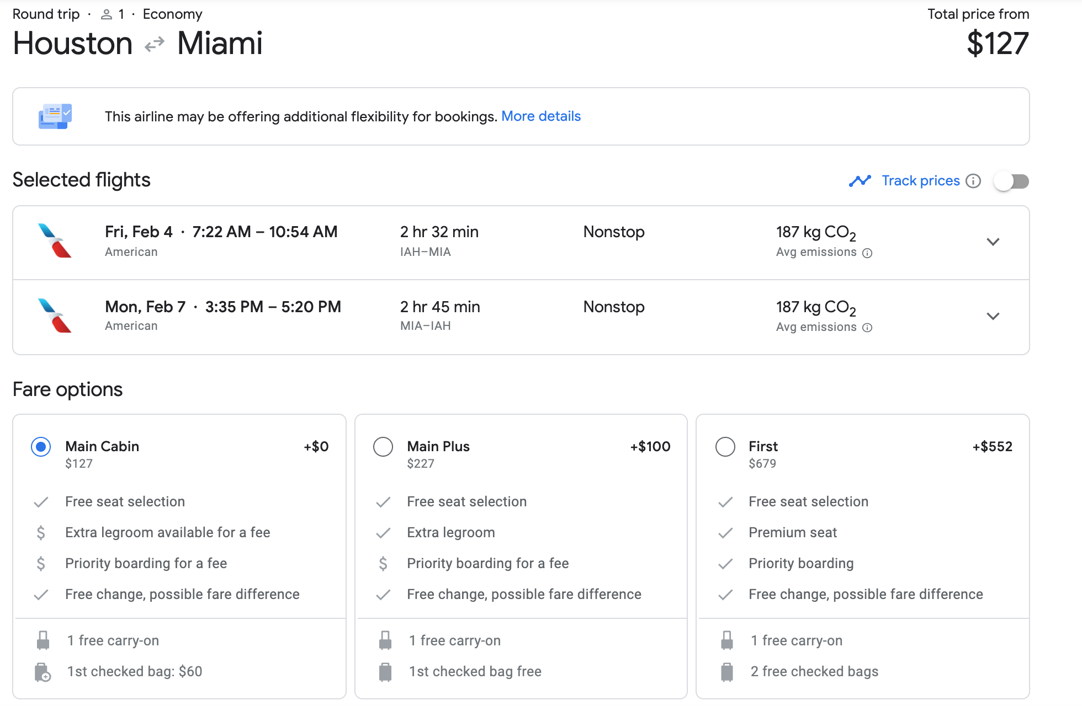Click the Track prices text link
Viewport: 1082px width, 706px height.
pyautogui.click(x=920, y=181)
